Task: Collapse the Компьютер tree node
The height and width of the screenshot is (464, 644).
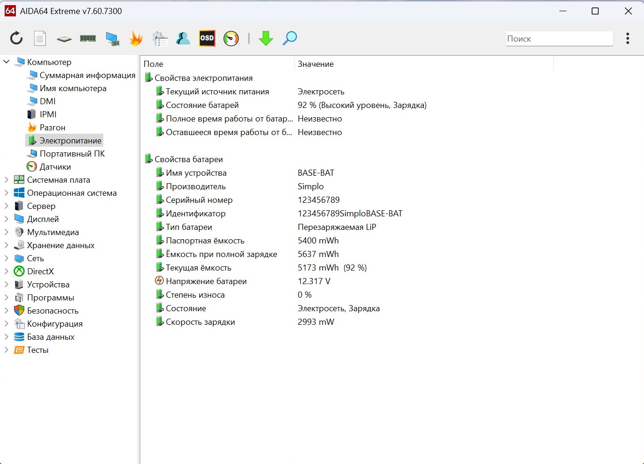Action: pyautogui.click(x=7, y=62)
